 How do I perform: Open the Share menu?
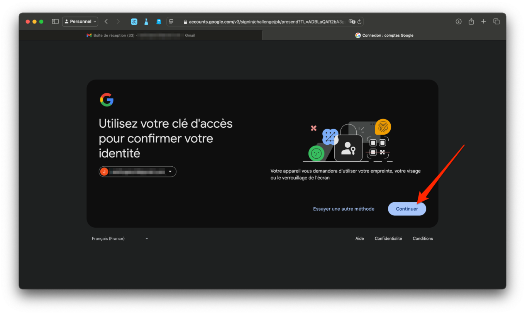coord(471,22)
